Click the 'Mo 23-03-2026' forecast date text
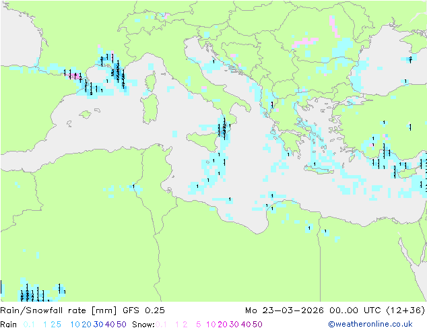The height and width of the screenshot is (330, 427). click(x=284, y=310)
